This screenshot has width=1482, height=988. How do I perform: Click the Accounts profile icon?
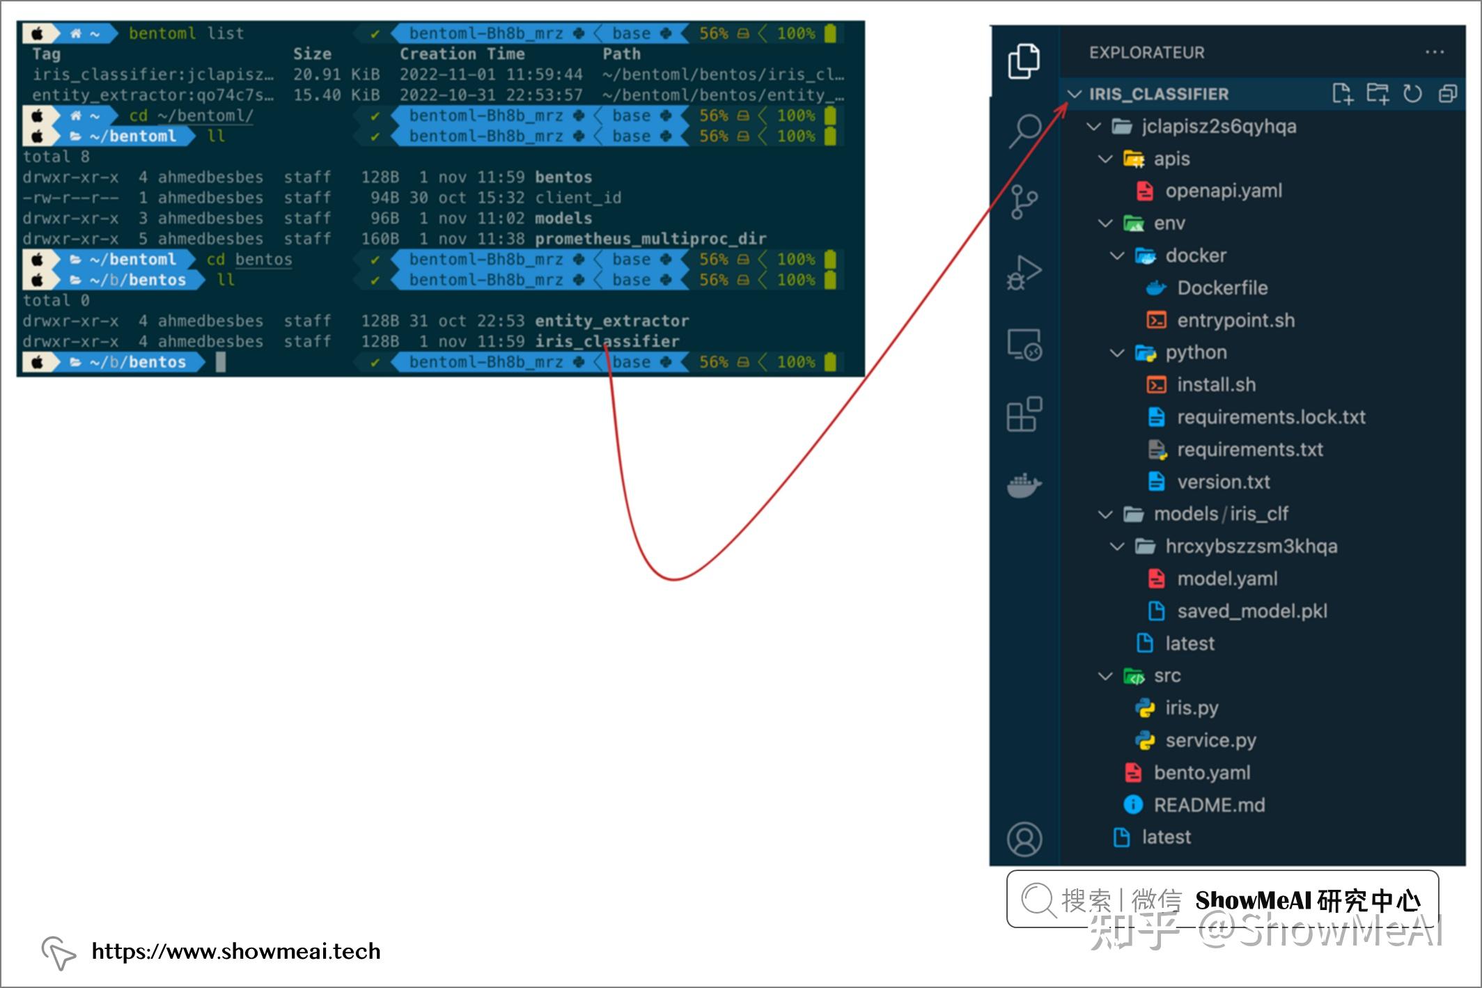pos(1024,839)
